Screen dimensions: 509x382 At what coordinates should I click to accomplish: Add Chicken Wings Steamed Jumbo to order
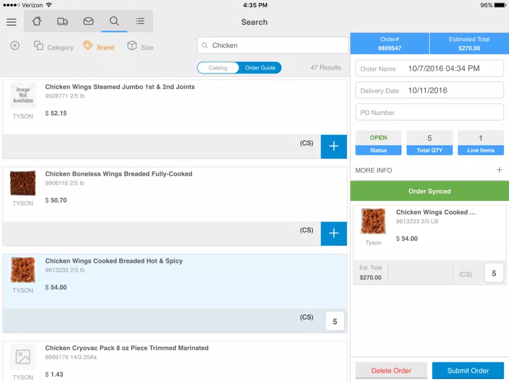pyautogui.click(x=334, y=147)
